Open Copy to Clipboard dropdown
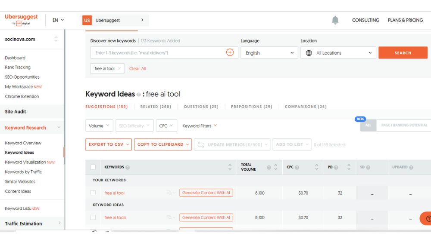The image size is (431, 242). pos(163,144)
